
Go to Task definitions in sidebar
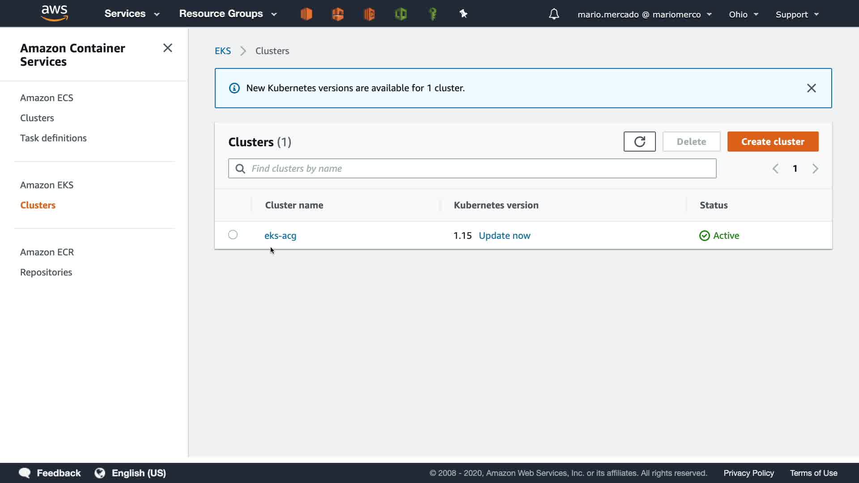coord(53,138)
